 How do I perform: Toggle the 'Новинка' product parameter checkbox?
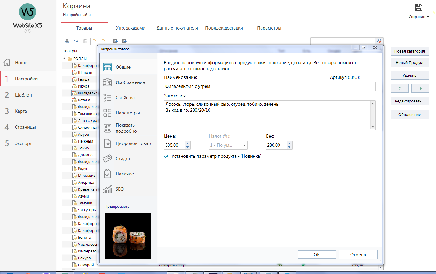click(166, 156)
